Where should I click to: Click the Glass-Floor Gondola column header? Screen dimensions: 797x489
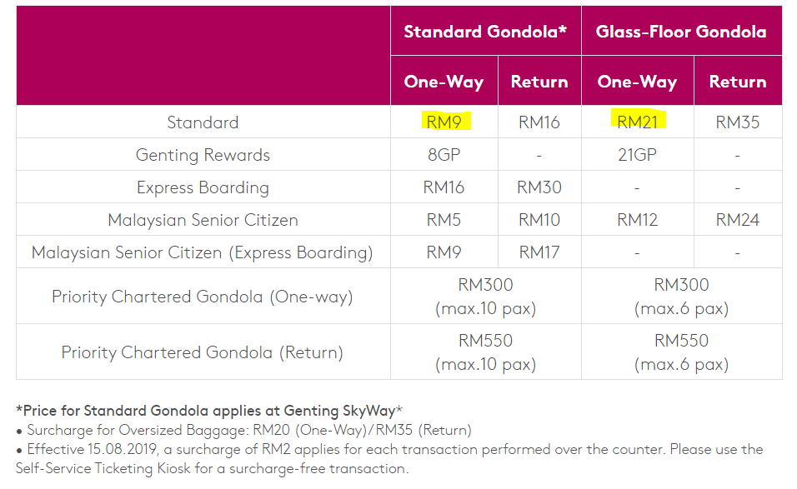coord(681,32)
